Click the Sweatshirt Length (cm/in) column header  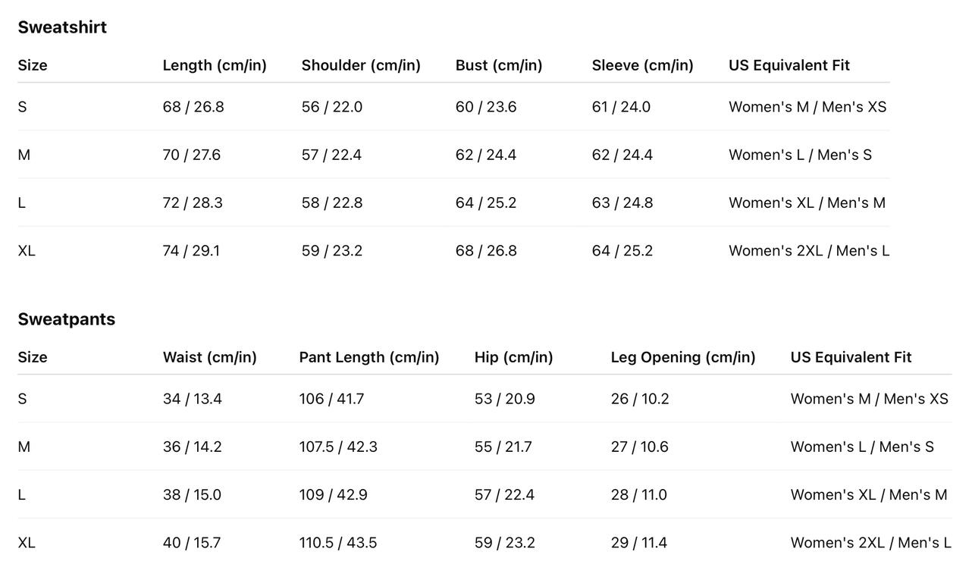pyautogui.click(x=215, y=65)
